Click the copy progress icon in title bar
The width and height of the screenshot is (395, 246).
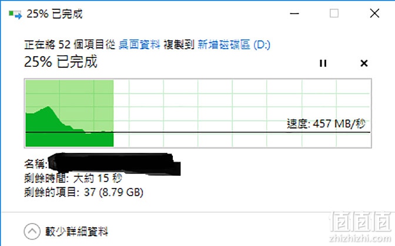[15, 14]
